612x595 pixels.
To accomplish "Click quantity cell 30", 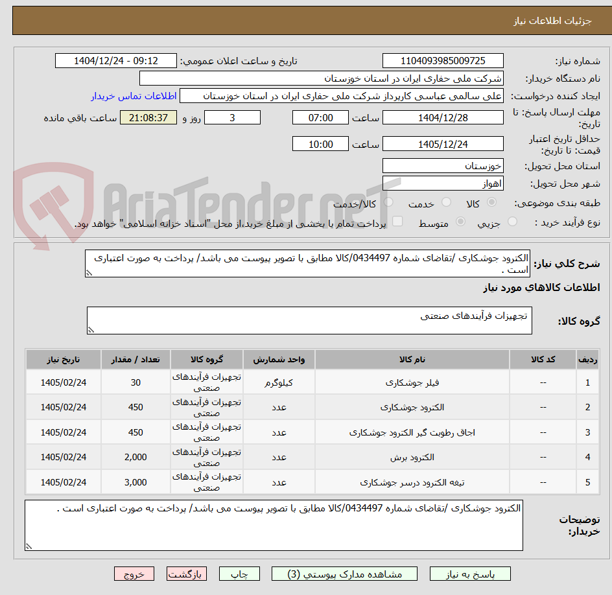I will click(135, 382).
